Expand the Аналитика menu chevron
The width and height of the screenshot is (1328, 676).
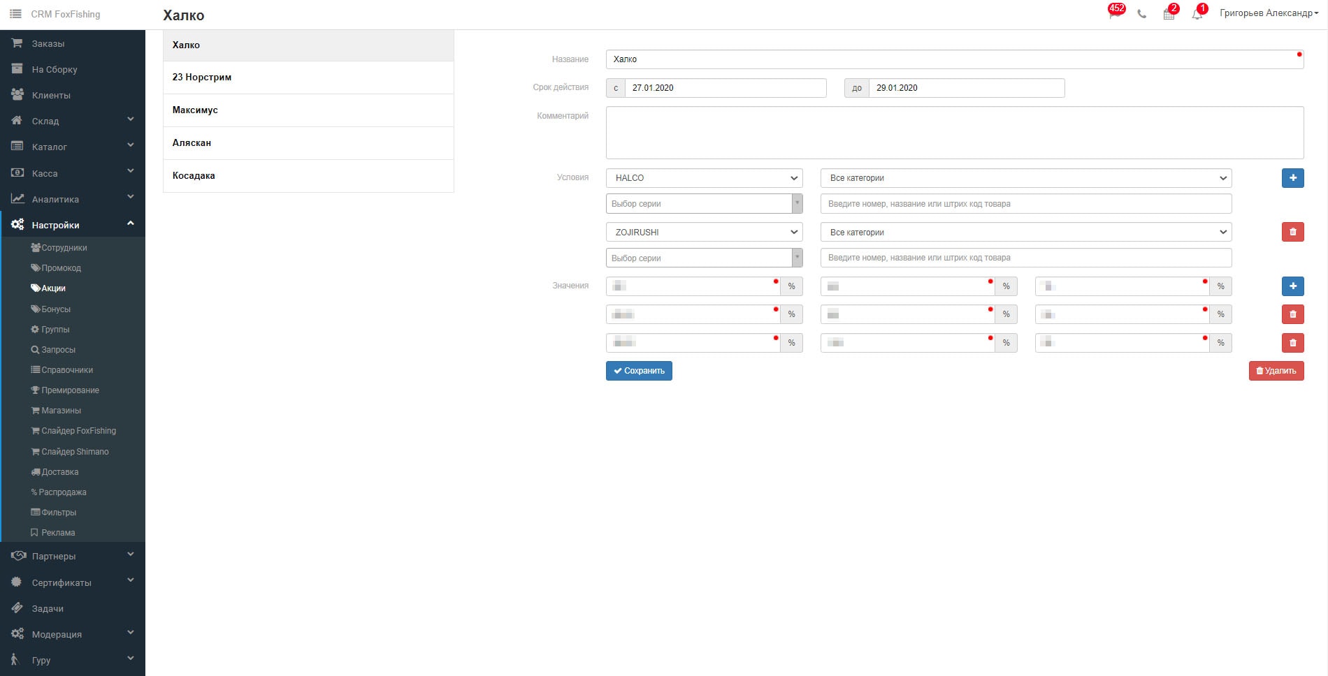pos(131,197)
